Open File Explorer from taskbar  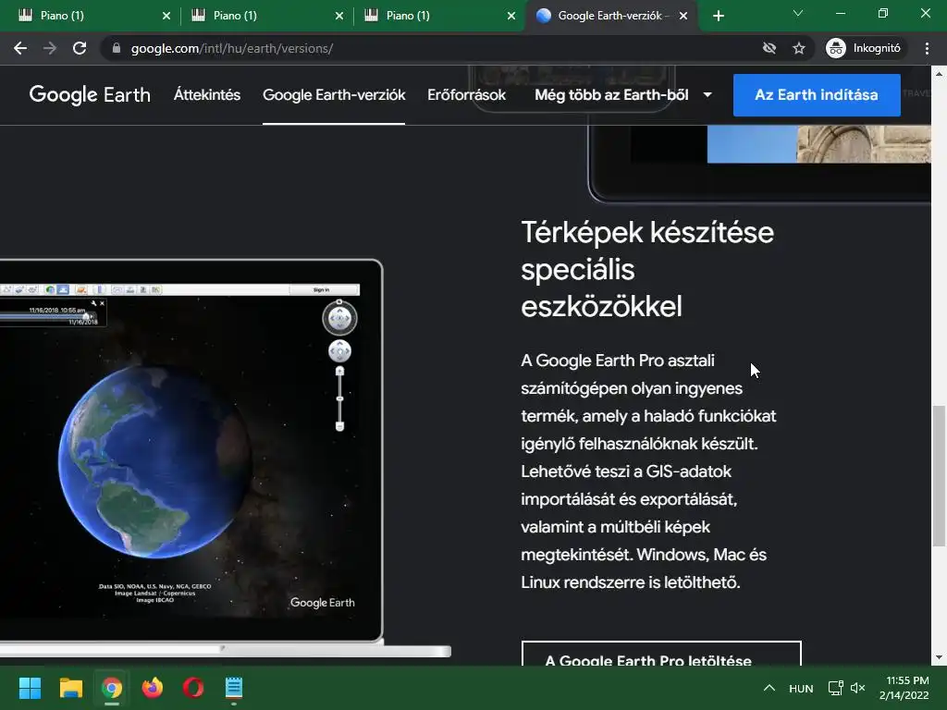(x=70, y=688)
